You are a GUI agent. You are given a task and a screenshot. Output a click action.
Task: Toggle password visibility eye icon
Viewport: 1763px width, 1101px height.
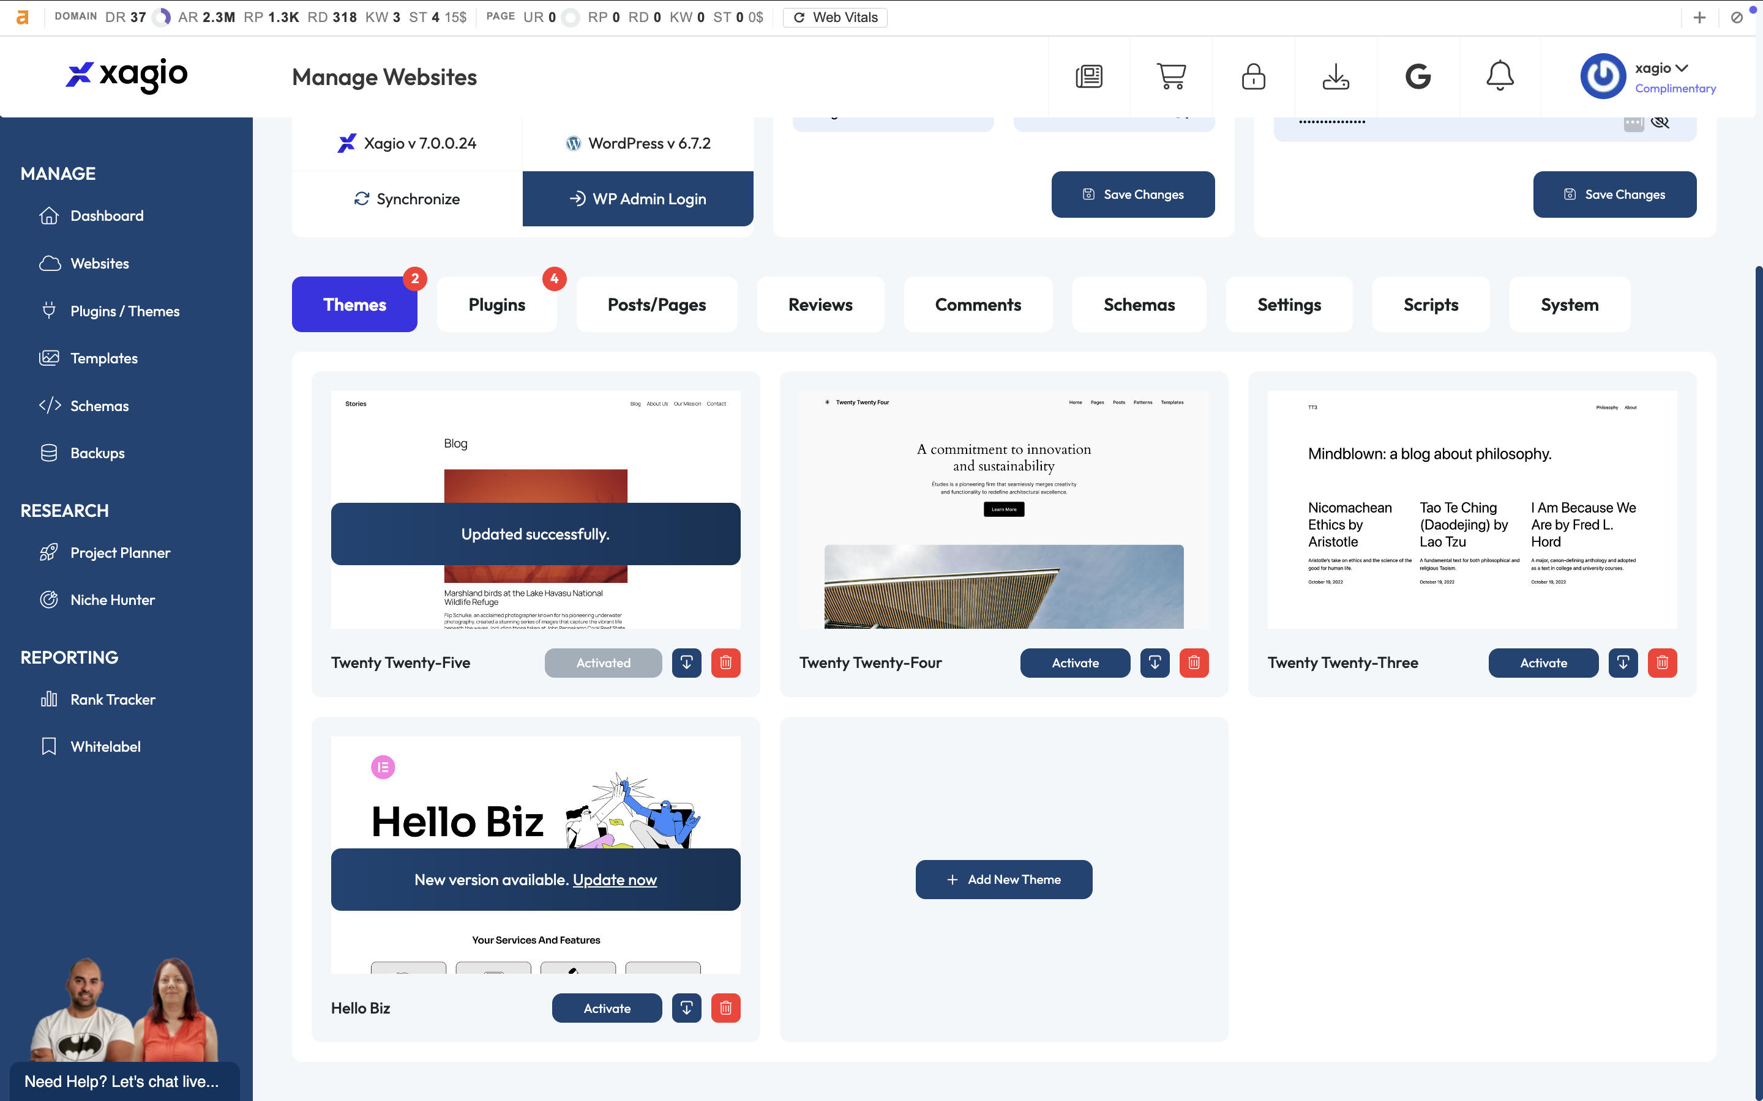(1660, 122)
